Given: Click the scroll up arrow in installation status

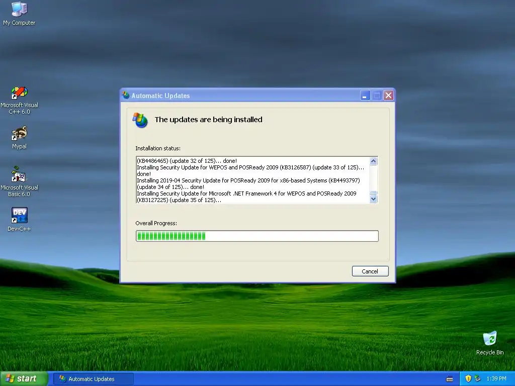Looking at the screenshot, I should (374, 161).
